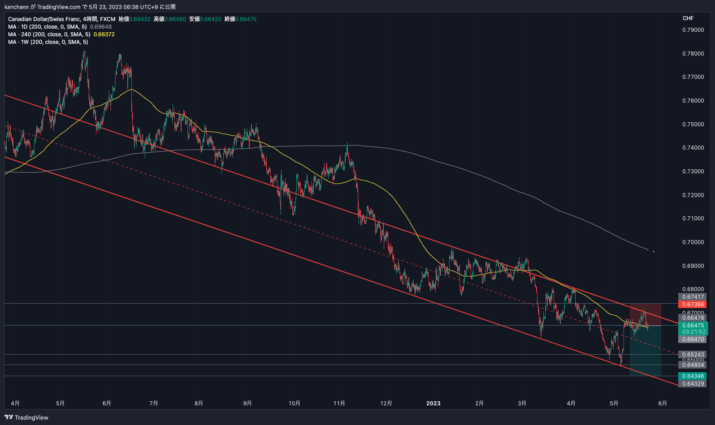Image resolution: width=715 pixels, height=425 pixels.
Task: Select the MA · 1D indicator label
Action: [48, 27]
